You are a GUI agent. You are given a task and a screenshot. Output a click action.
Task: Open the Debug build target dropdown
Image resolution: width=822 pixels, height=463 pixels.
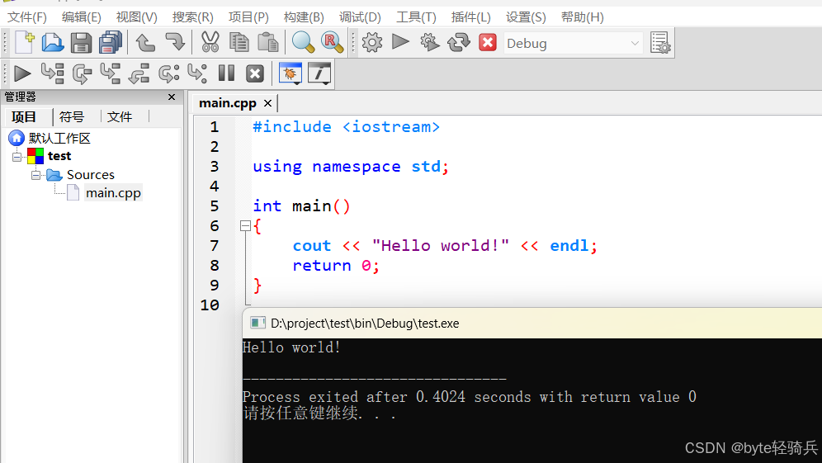[574, 44]
